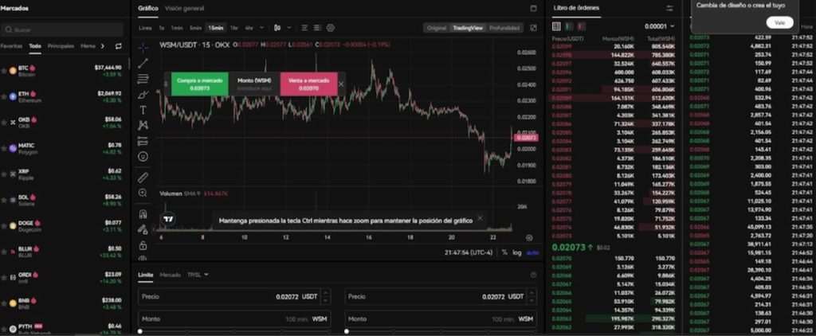Toggle the SOL favorite star
The image size is (816, 336).
[x=4, y=201]
